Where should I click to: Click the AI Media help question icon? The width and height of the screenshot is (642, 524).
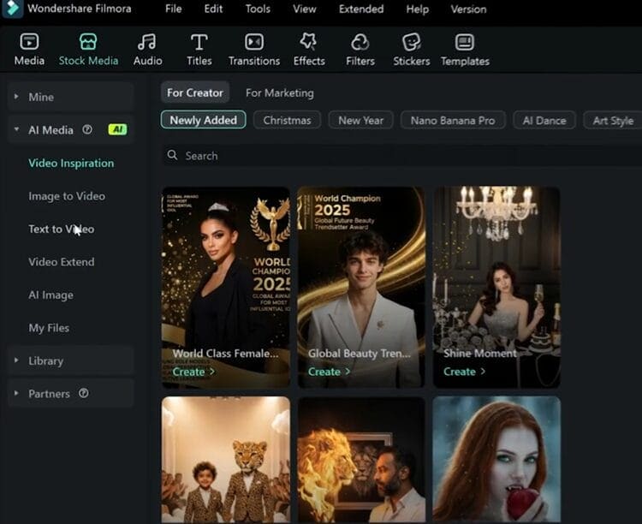(x=87, y=129)
